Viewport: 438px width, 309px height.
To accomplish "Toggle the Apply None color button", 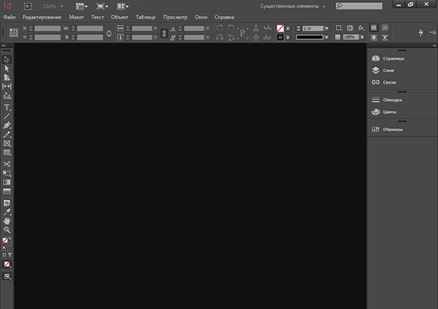I will click(7, 264).
